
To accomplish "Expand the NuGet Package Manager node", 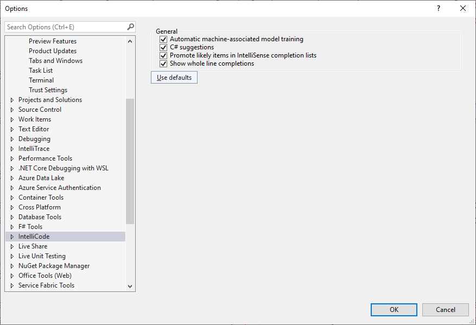I will pos(12,266).
